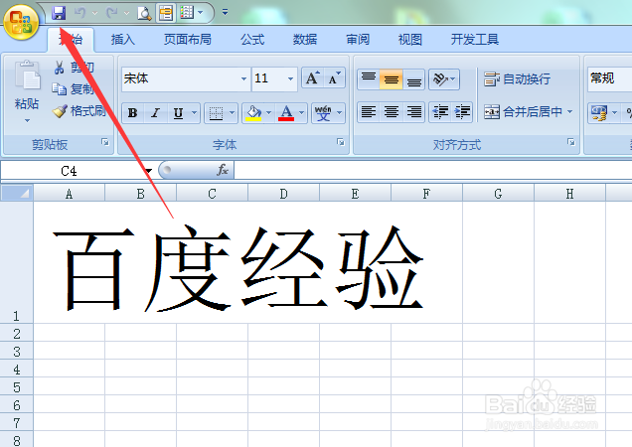Open the phonetic guide wén icon

pyautogui.click(x=323, y=113)
